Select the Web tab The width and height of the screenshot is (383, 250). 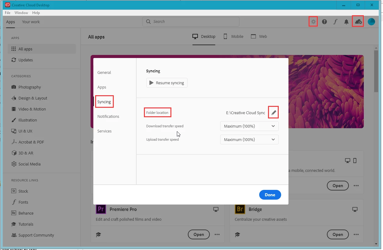point(259,36)
